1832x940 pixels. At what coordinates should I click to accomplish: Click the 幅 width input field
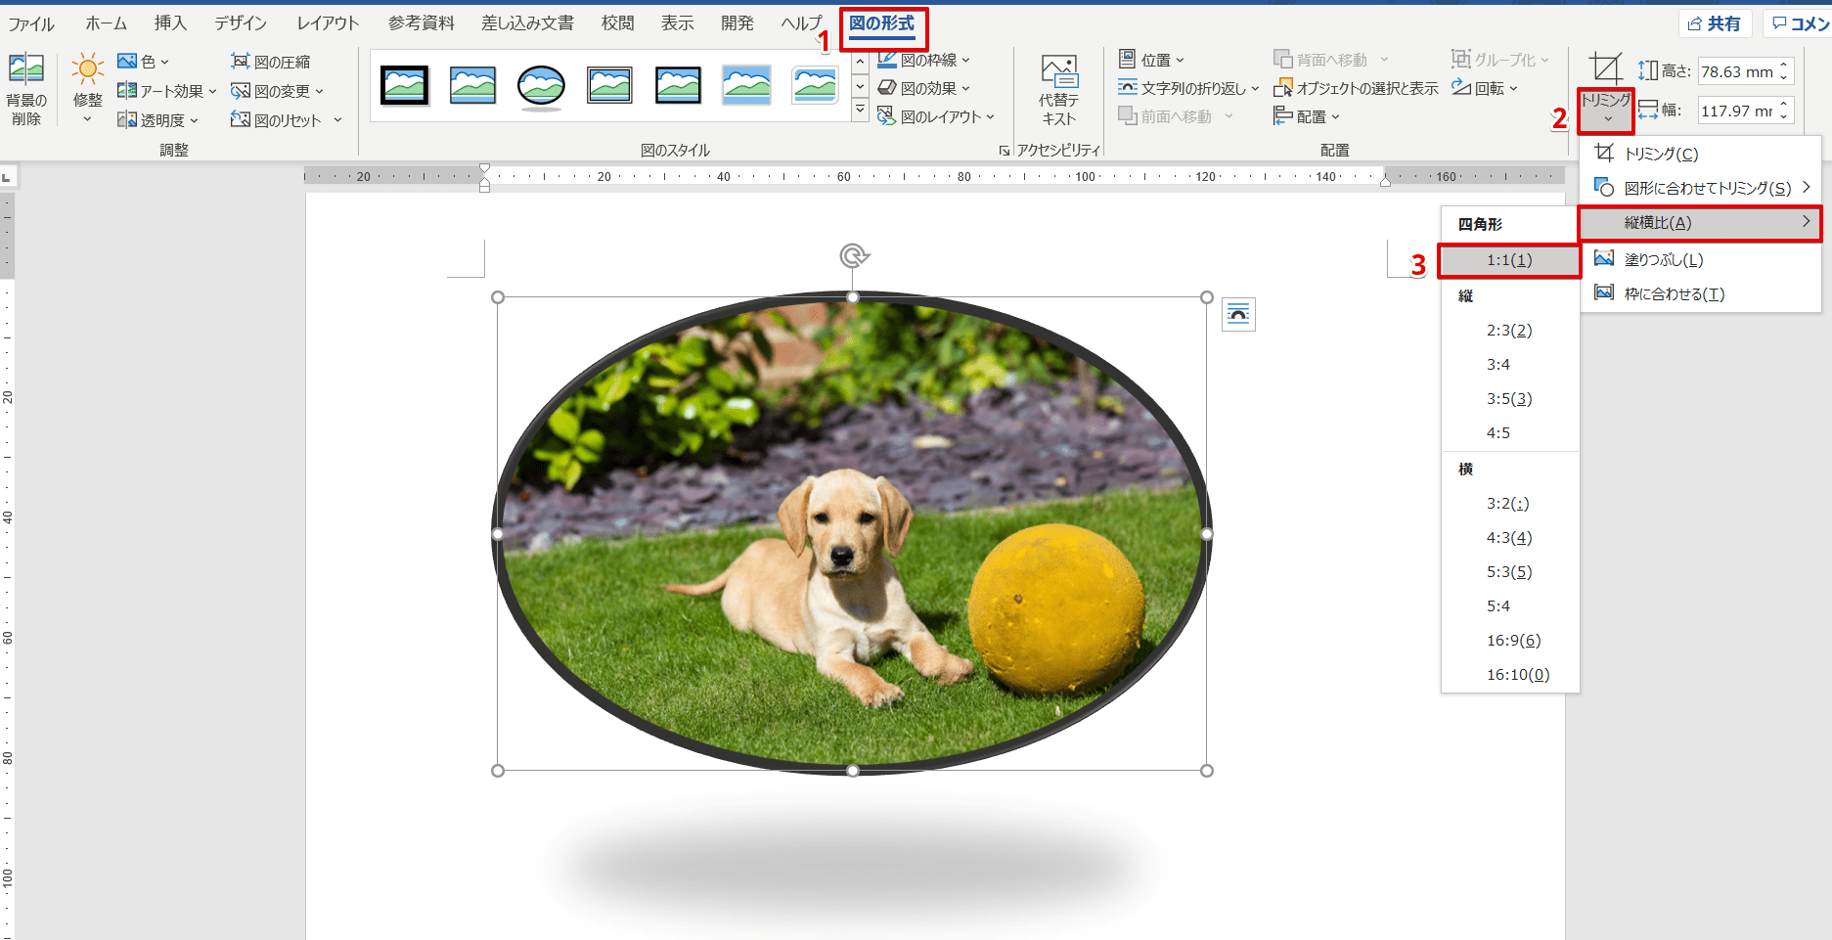pyautogui.click(x=1737, y=111)
